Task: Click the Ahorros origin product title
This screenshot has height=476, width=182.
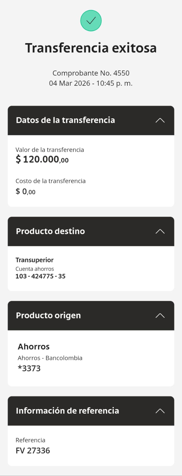Action: click(x=34, y=347)
